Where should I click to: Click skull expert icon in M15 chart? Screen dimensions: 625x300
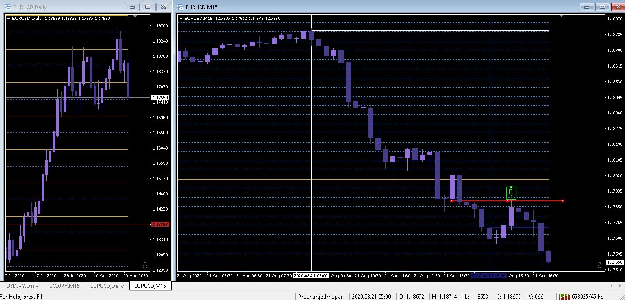click(x=600, y=265)
